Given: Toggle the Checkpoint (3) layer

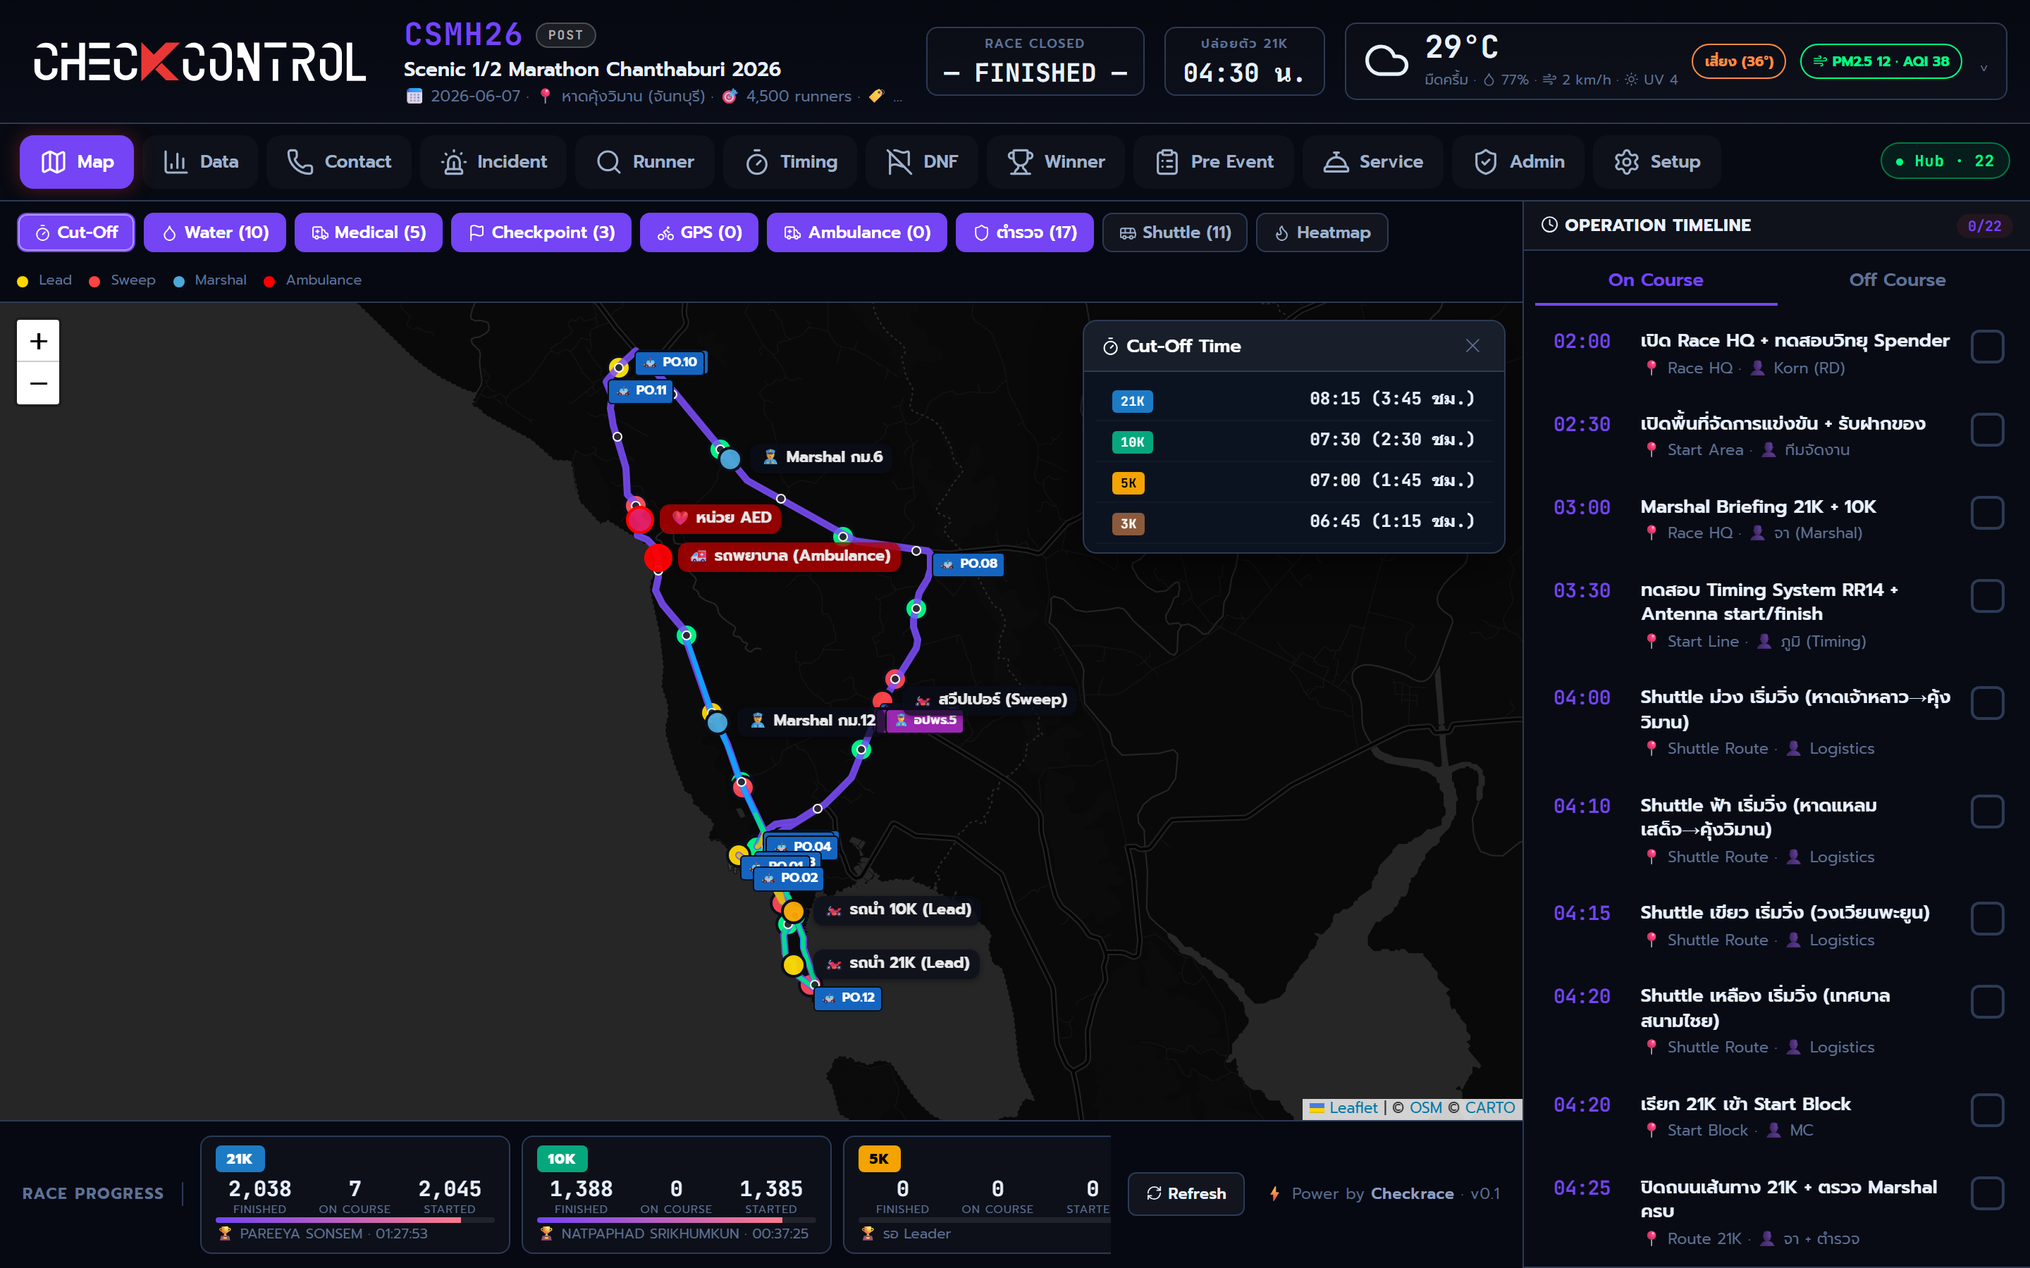Looking at the screenshot, I should pyautogui.click(x=541, y=232).
